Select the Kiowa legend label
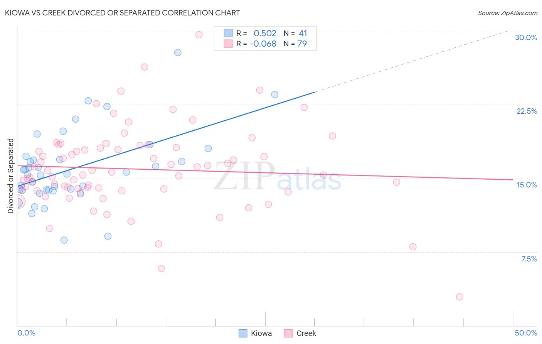Viewport: 542px width, 344px height. click(261, 333)
